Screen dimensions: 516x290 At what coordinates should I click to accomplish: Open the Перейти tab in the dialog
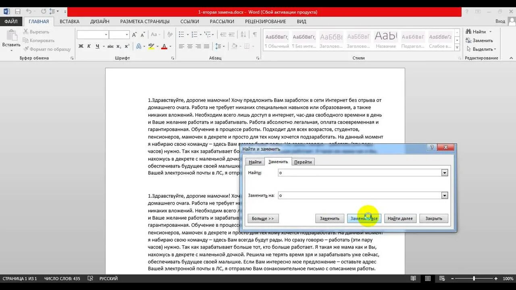(303, 162)
